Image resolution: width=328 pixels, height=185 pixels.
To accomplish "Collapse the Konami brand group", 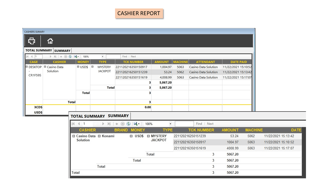I will click(x=99, y=136).
